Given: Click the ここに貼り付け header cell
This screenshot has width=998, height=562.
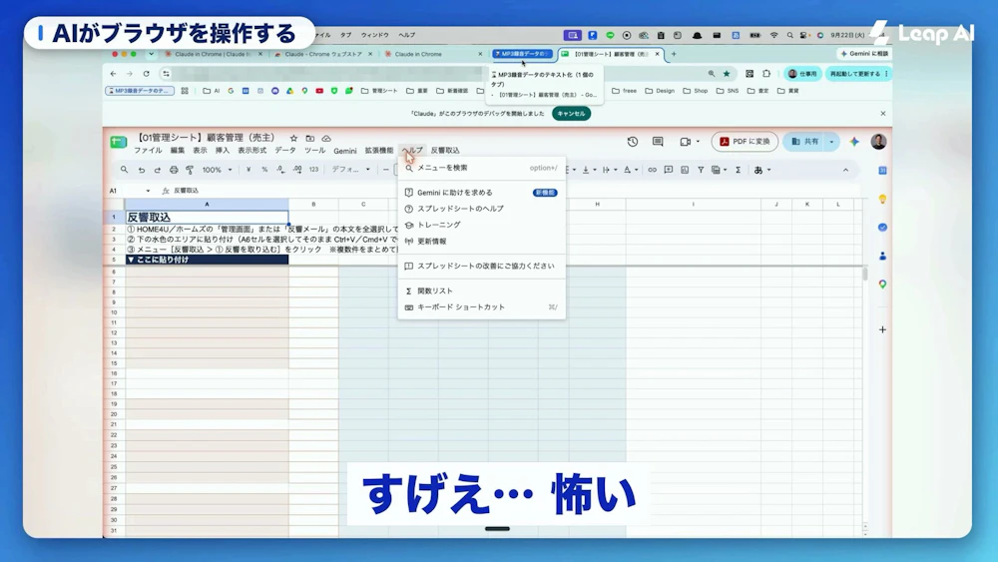Looking at the screenshot, I should [207, 260].
